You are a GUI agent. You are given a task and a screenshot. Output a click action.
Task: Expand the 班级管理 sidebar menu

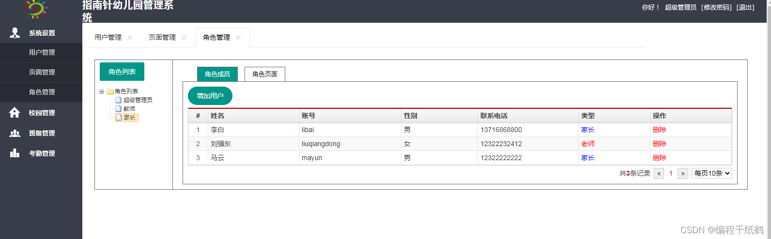coord(41,133)
